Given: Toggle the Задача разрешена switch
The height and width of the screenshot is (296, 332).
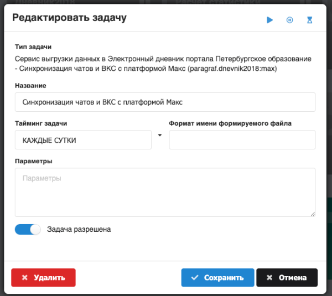Looking at the screenshot, I should pos(28,229).
